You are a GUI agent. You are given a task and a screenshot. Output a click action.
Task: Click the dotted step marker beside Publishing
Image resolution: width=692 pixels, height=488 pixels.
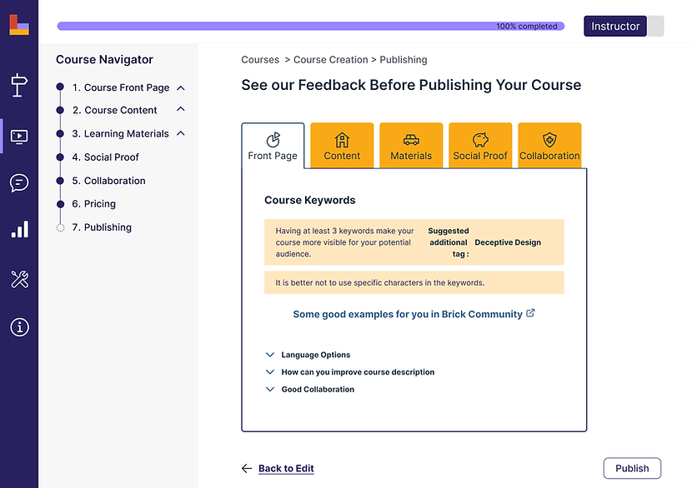coord(61,227)
